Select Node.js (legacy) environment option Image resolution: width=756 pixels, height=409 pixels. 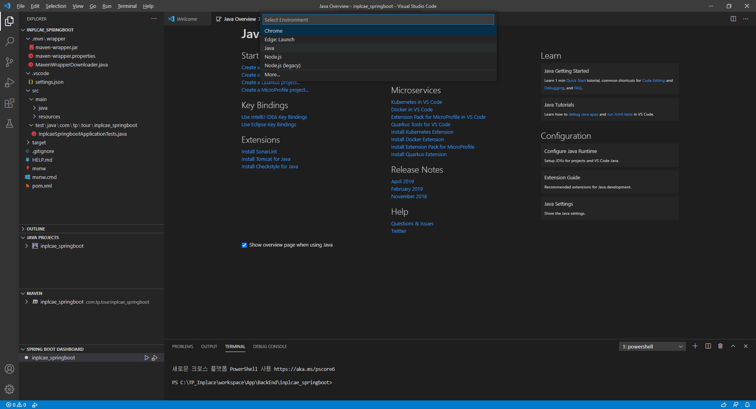click(x=378, y=65)
